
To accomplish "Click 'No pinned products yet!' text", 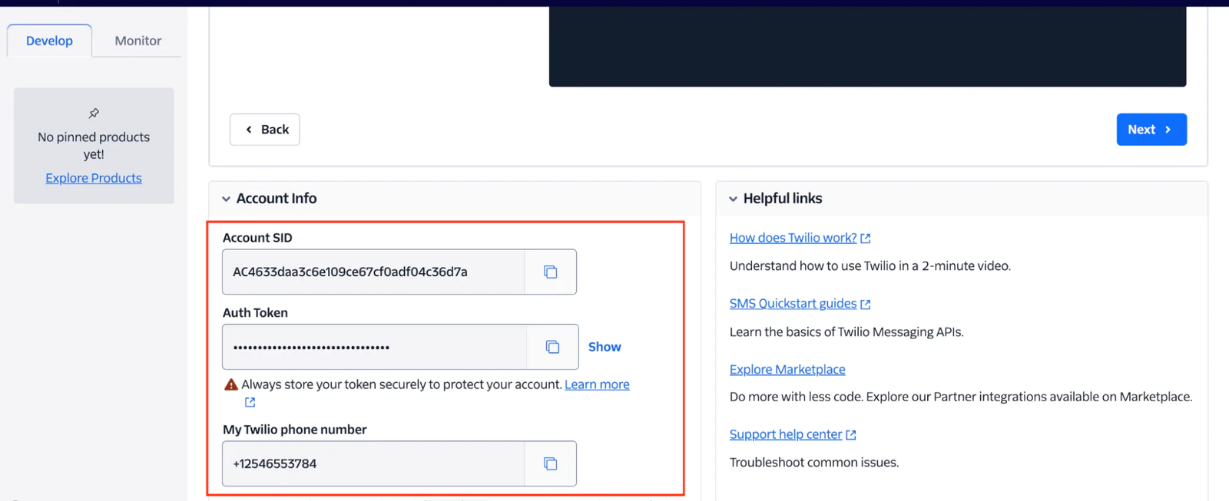I will 94,146.
